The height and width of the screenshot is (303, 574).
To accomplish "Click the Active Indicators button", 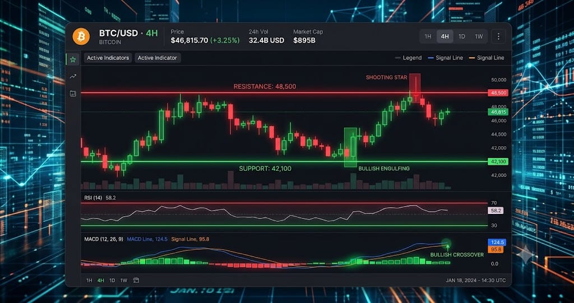I will (x=108, y=58).
